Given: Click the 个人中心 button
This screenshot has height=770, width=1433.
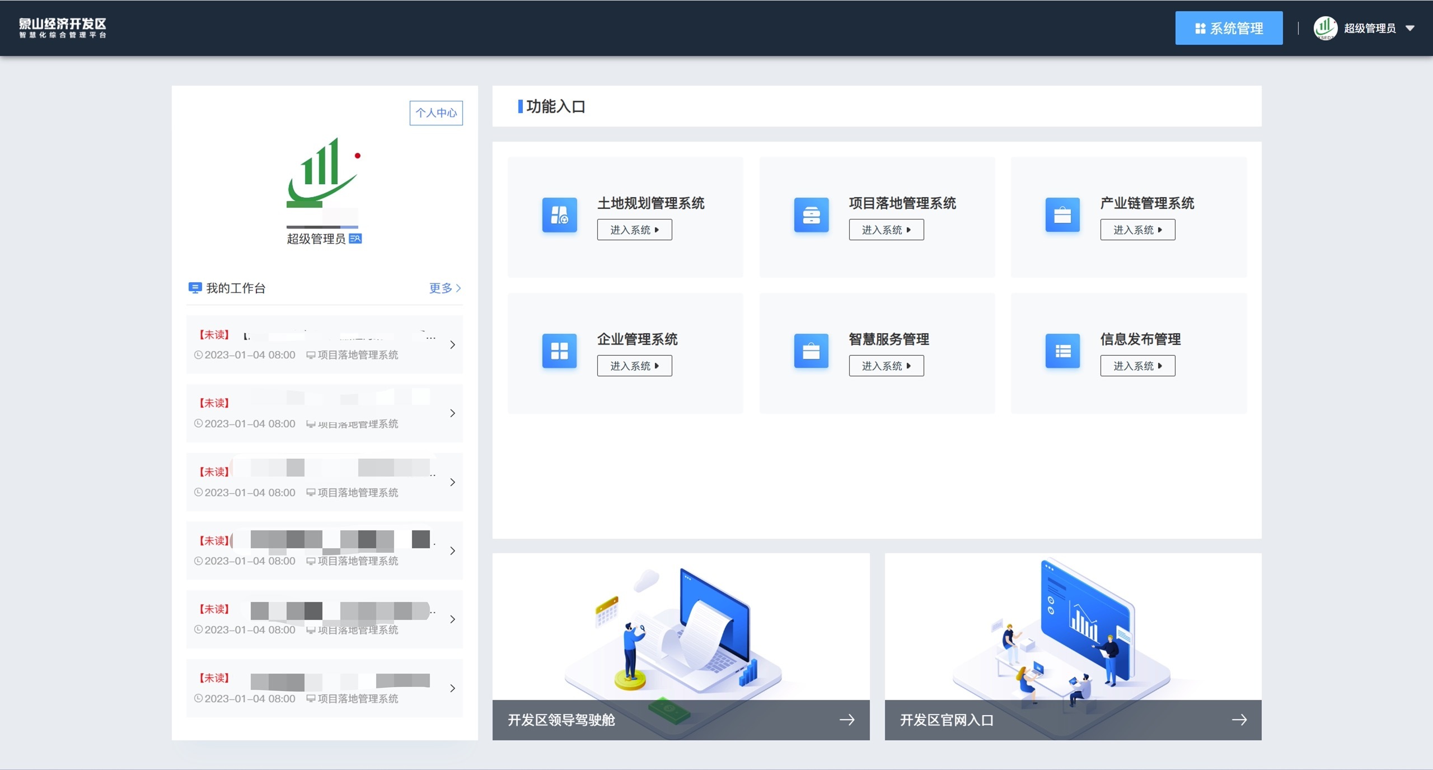Looking at the screenshot, I should click(436, 113).
